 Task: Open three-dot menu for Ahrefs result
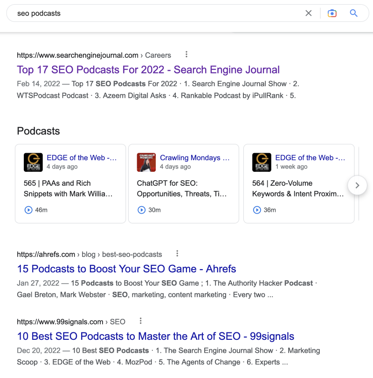[x=177, y=253]
